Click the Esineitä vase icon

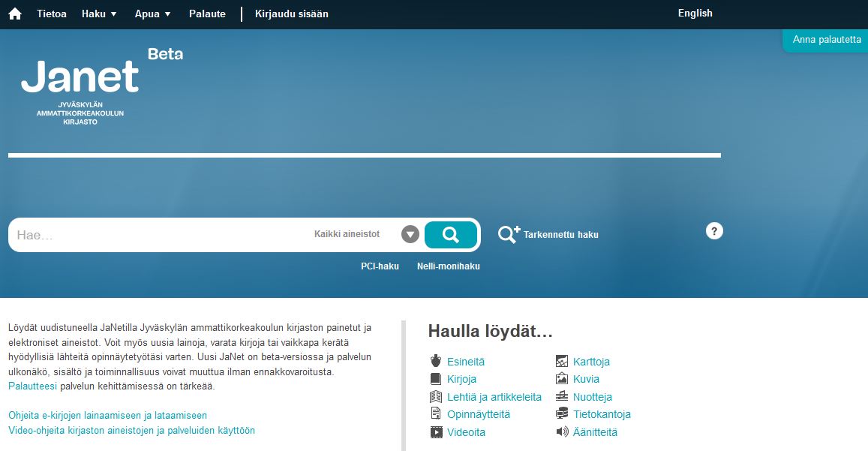(x=436, y=361)
